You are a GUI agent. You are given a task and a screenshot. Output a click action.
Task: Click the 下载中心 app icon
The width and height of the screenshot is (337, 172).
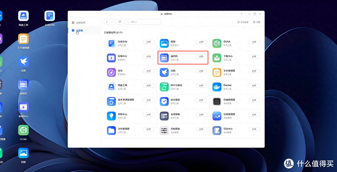tap(217, 58)
